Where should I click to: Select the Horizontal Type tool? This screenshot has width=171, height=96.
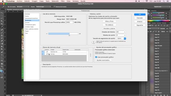point(2,55)
